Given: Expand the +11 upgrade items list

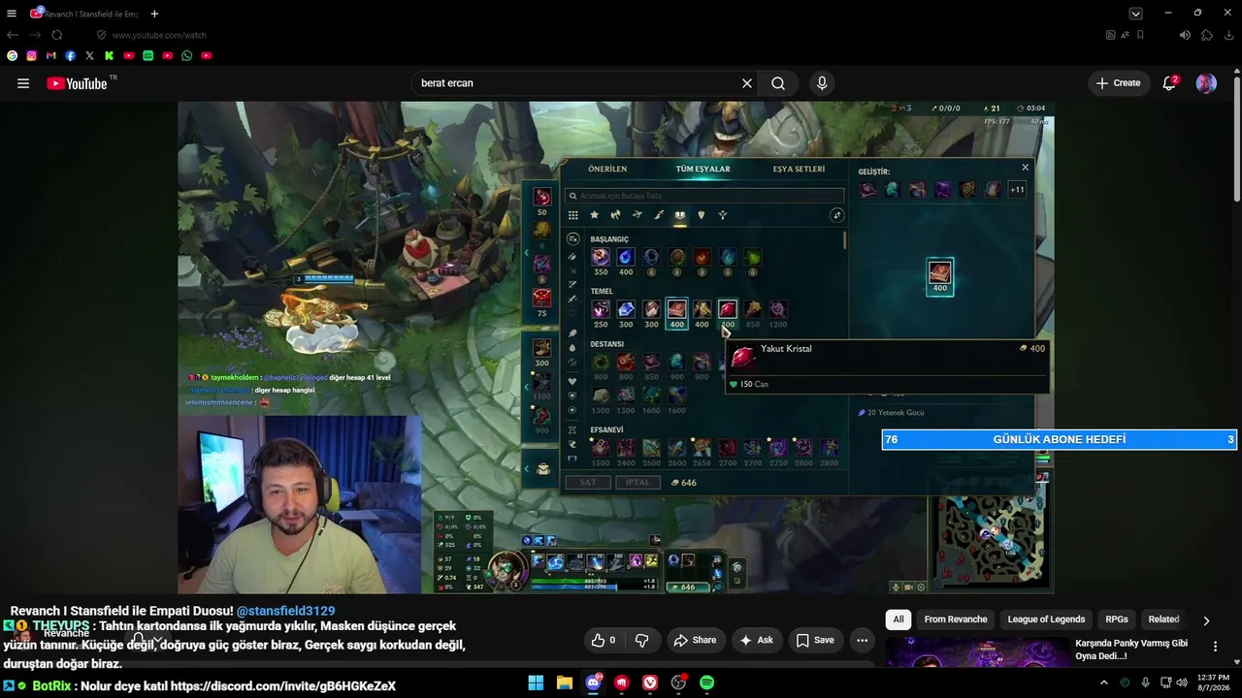Looking at the screenshot, I should 1017,190.
